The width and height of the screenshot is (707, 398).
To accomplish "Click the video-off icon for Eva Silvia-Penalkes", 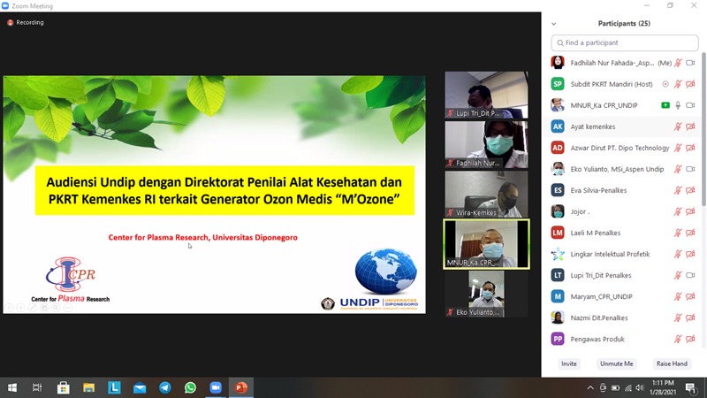I will point(690,190).
